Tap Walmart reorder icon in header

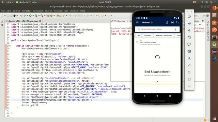click(x=167, y=22)
